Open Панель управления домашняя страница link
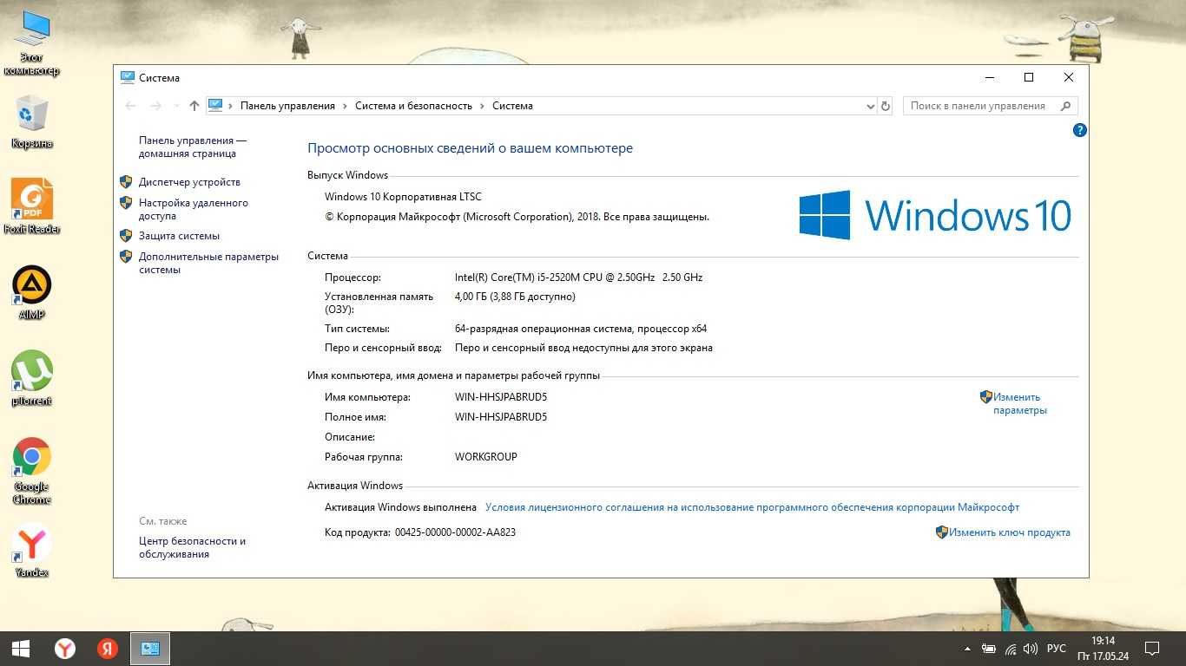 193,147
